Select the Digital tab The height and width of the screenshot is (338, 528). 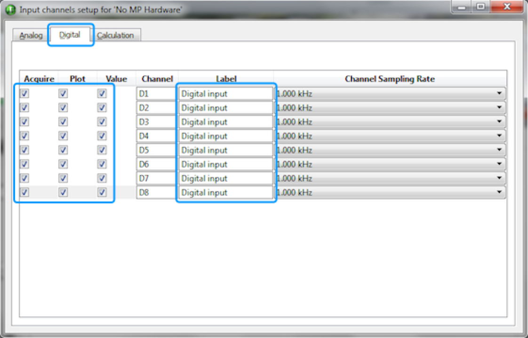70,35
